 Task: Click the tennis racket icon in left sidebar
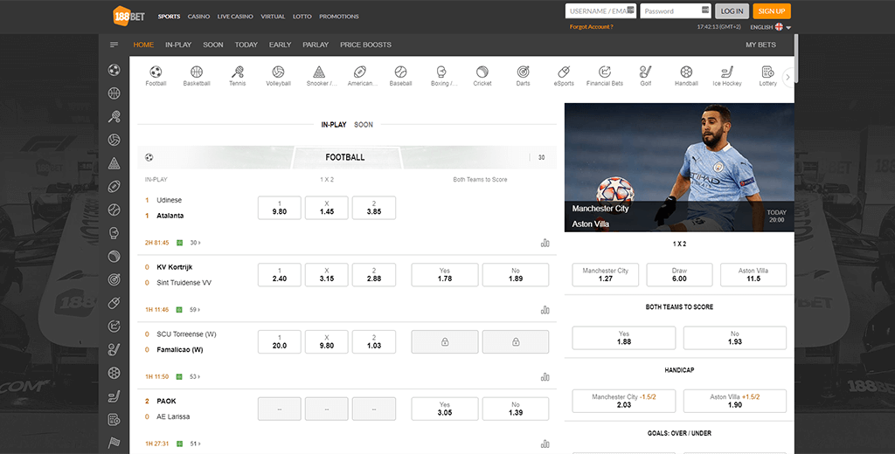click(x=114, y=117)
